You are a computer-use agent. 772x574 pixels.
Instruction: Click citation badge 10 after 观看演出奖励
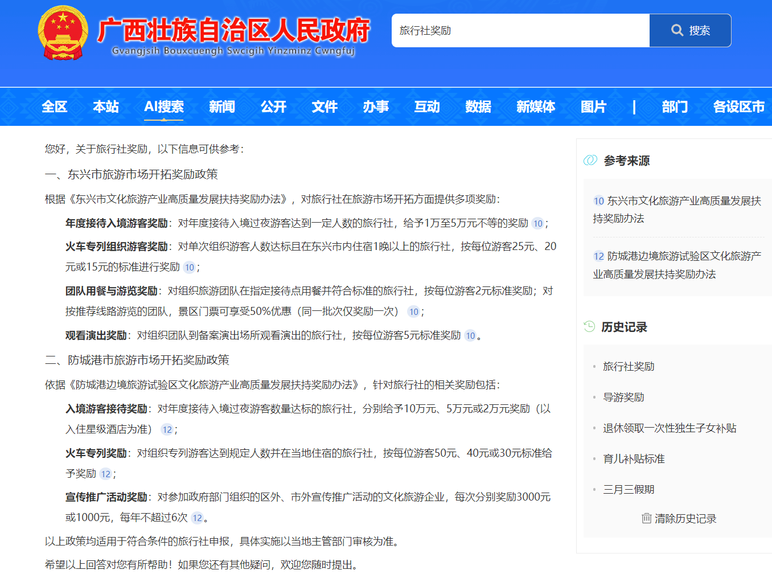tap(470, 335)
